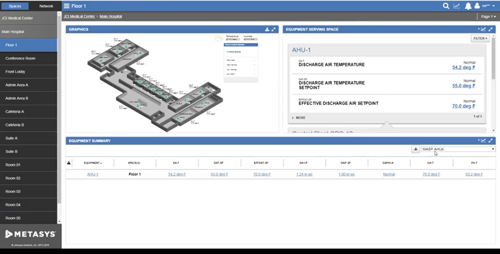Open Room 05
500x254 pixels.
pyautogui.click(x=29, y=218)
